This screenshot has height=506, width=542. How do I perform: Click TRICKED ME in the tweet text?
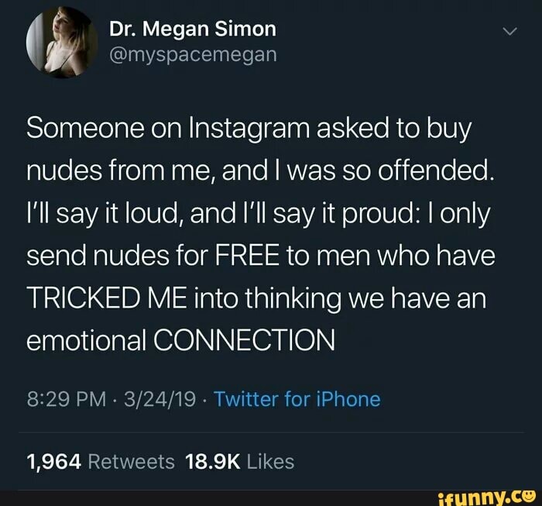(107, 298)
